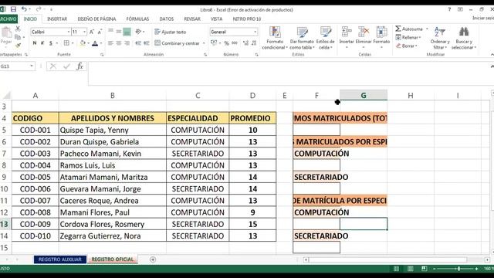Increase decimal places
494x278 pixels.
245,43
